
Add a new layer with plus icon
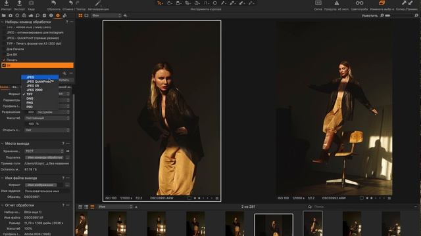click(125, 16)
